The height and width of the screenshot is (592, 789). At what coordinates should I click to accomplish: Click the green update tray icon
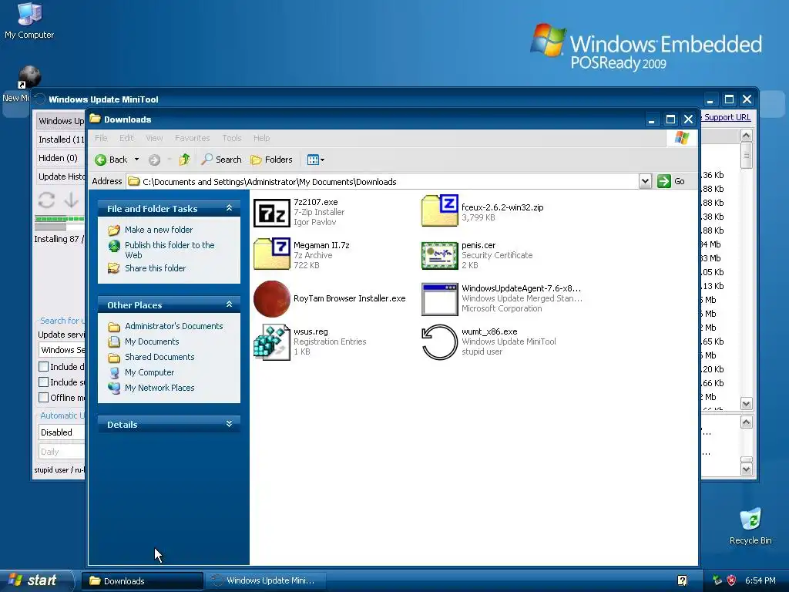click(717, 580)
